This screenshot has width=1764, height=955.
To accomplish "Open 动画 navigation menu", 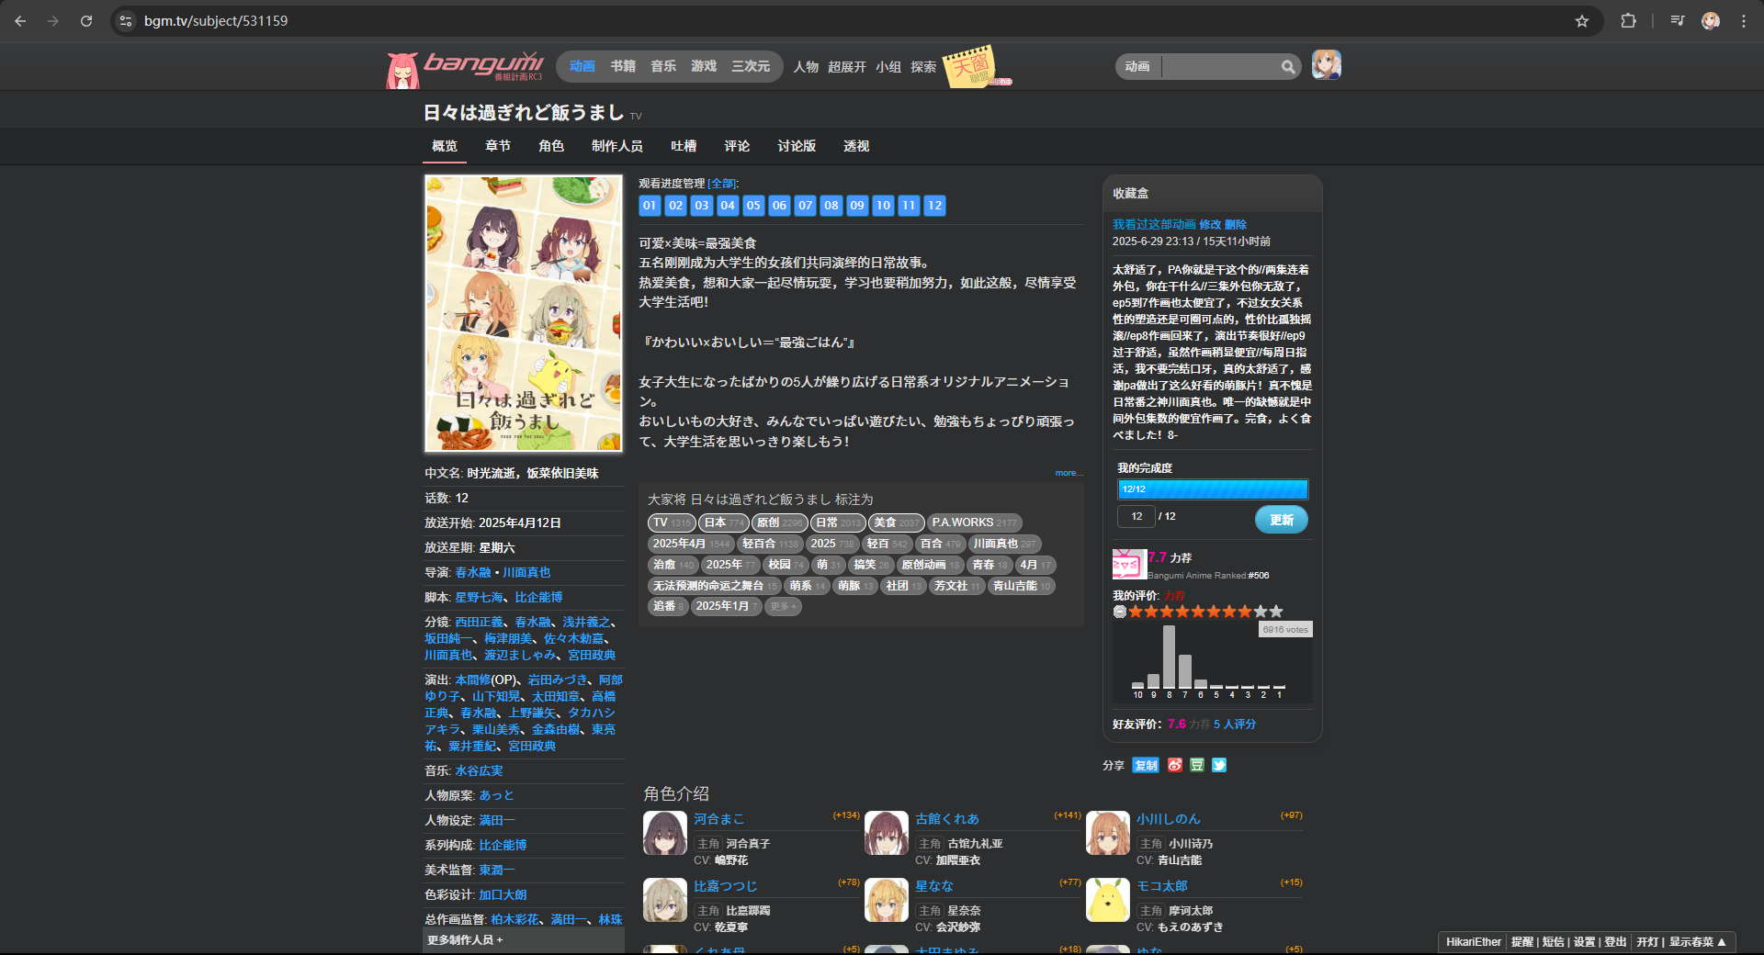I will (582, 66).
